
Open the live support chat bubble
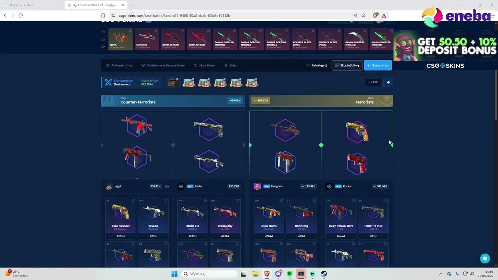click(x=485, y=258)
